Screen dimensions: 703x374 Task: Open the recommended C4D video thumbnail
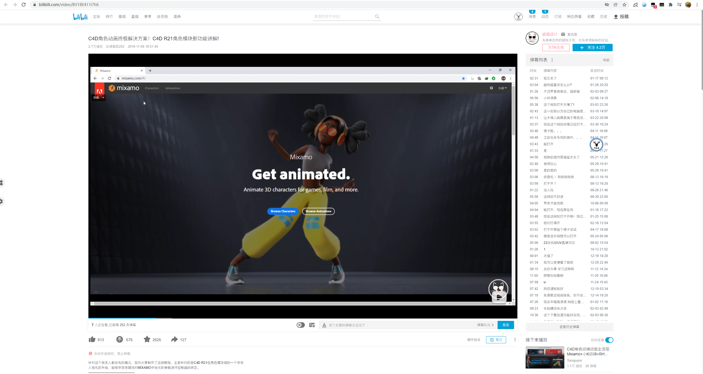coord(545,358)
